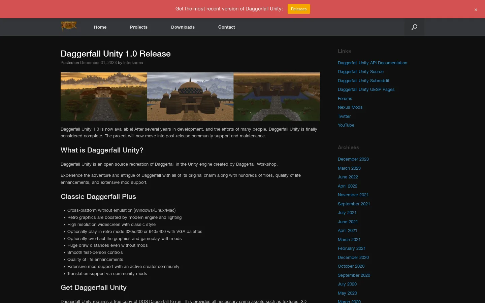The image size is (485, 303).
Task: Browse the February 2021 archive
Action: [352, 248]
